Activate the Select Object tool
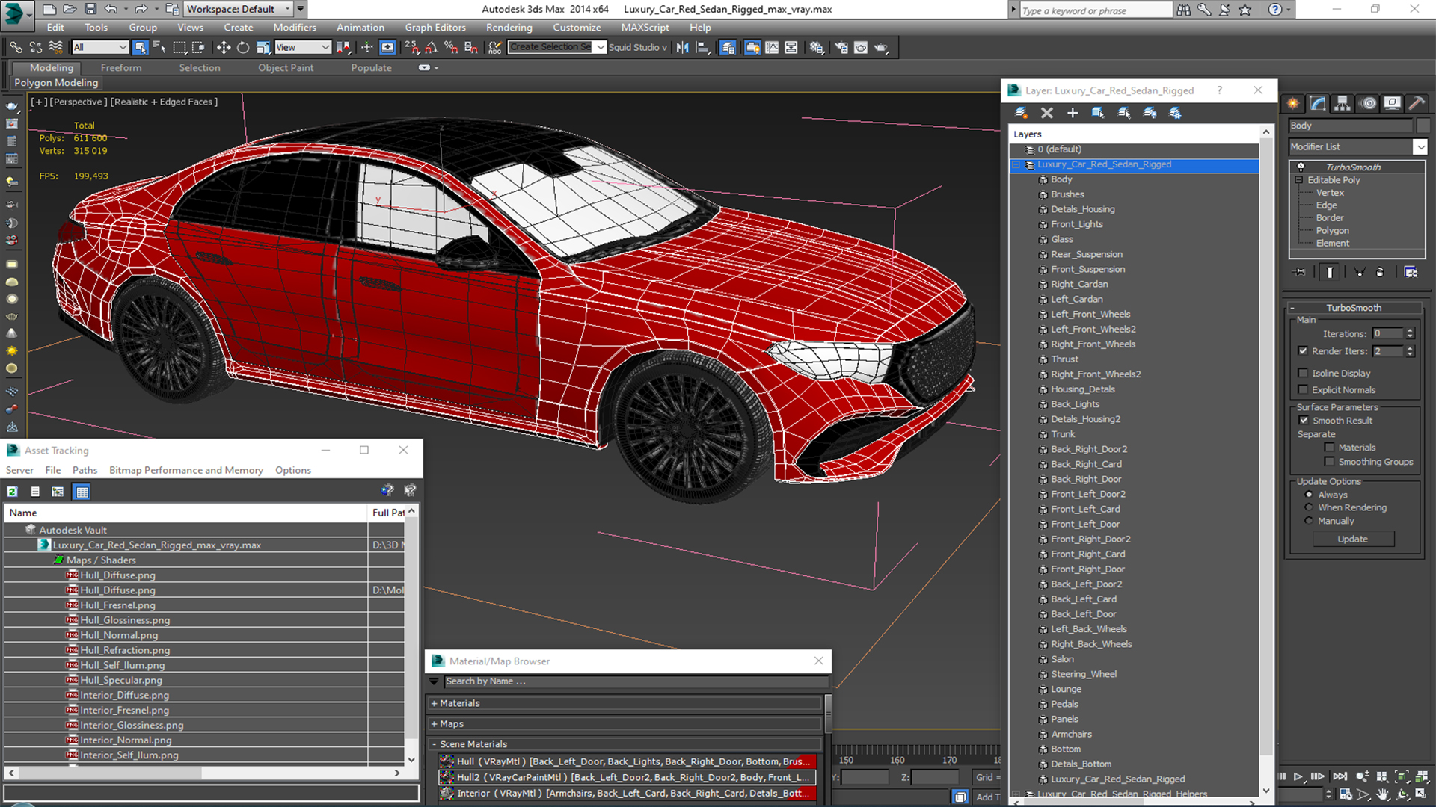The width and height of the screenshot is (1436, 807). point(140,47)
